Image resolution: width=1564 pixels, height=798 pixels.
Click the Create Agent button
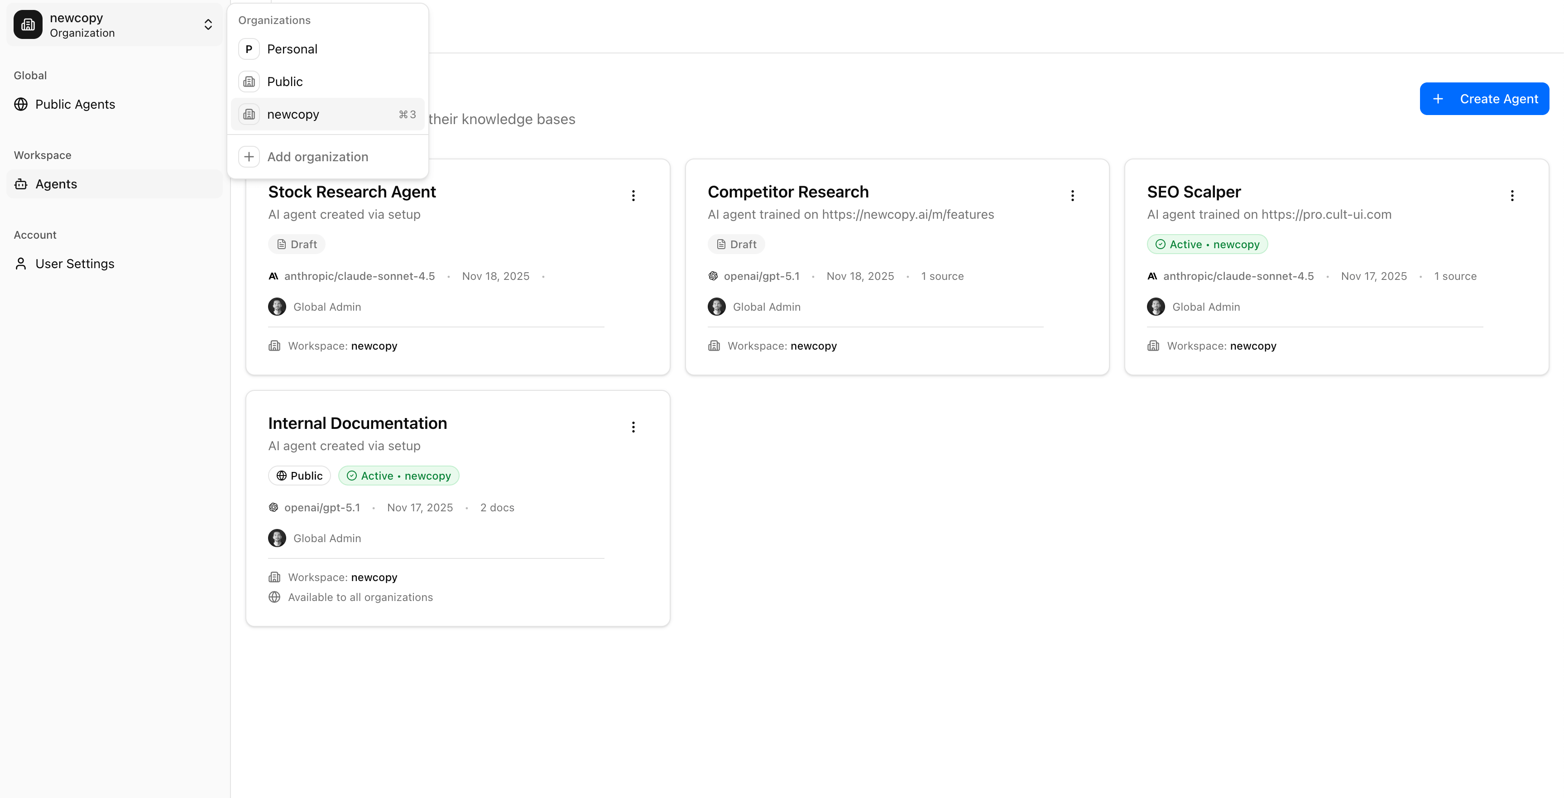point(1484,98)
